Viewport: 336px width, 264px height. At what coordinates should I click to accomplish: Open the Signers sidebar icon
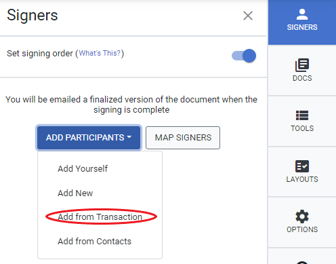pos(302,14)
